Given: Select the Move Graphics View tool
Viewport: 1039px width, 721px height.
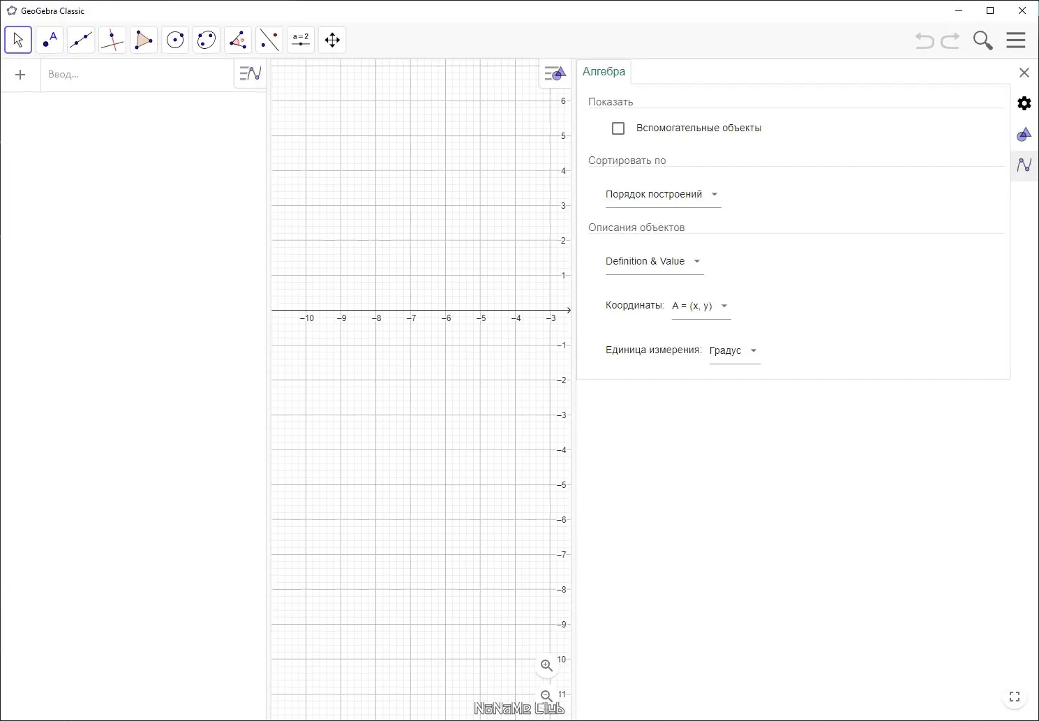Looking at the screenshot, I should 332,40.
